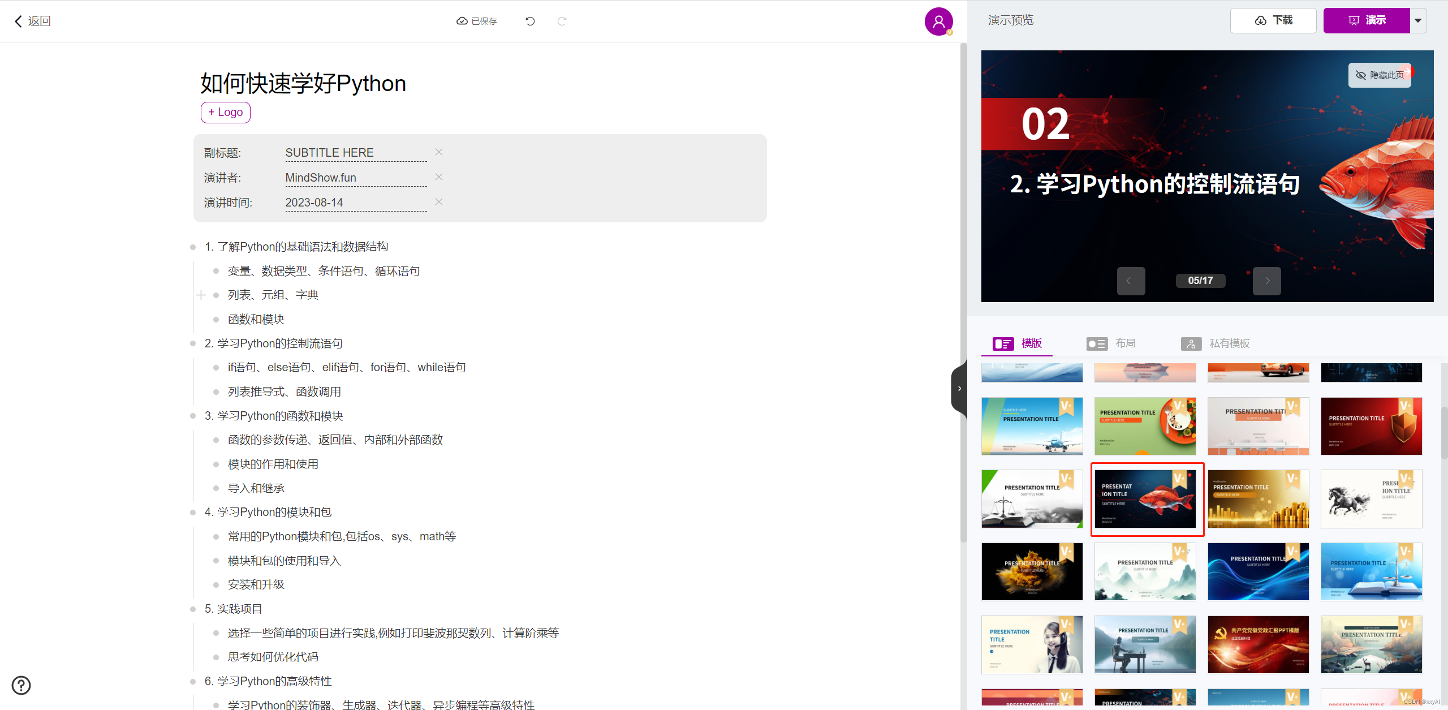Click bullet of 3. 学习Python的函数和模块

(x=193, y=416)
